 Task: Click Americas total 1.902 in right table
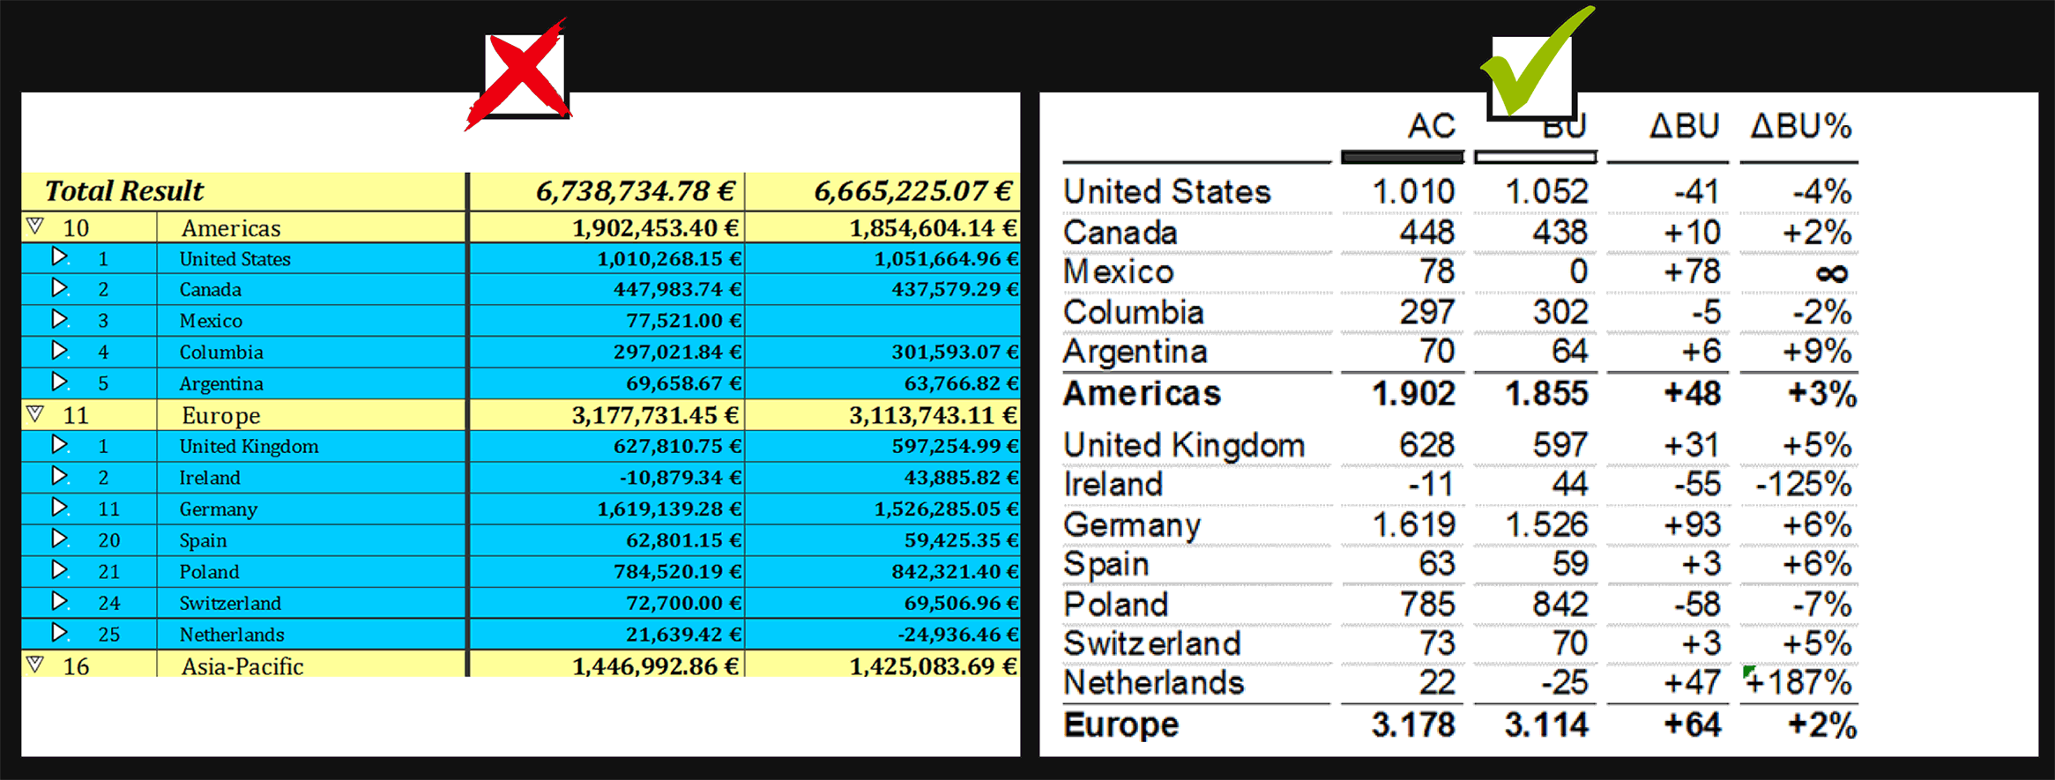tap(1413, 393)
